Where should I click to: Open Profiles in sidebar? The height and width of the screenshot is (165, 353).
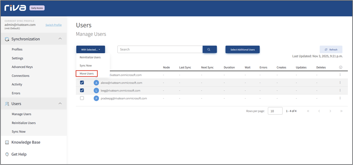click(17, 49)
